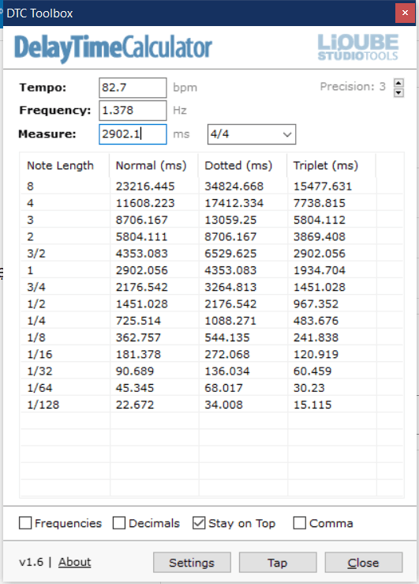Click the LiQube StudioTools logo

tap(358, 47)
